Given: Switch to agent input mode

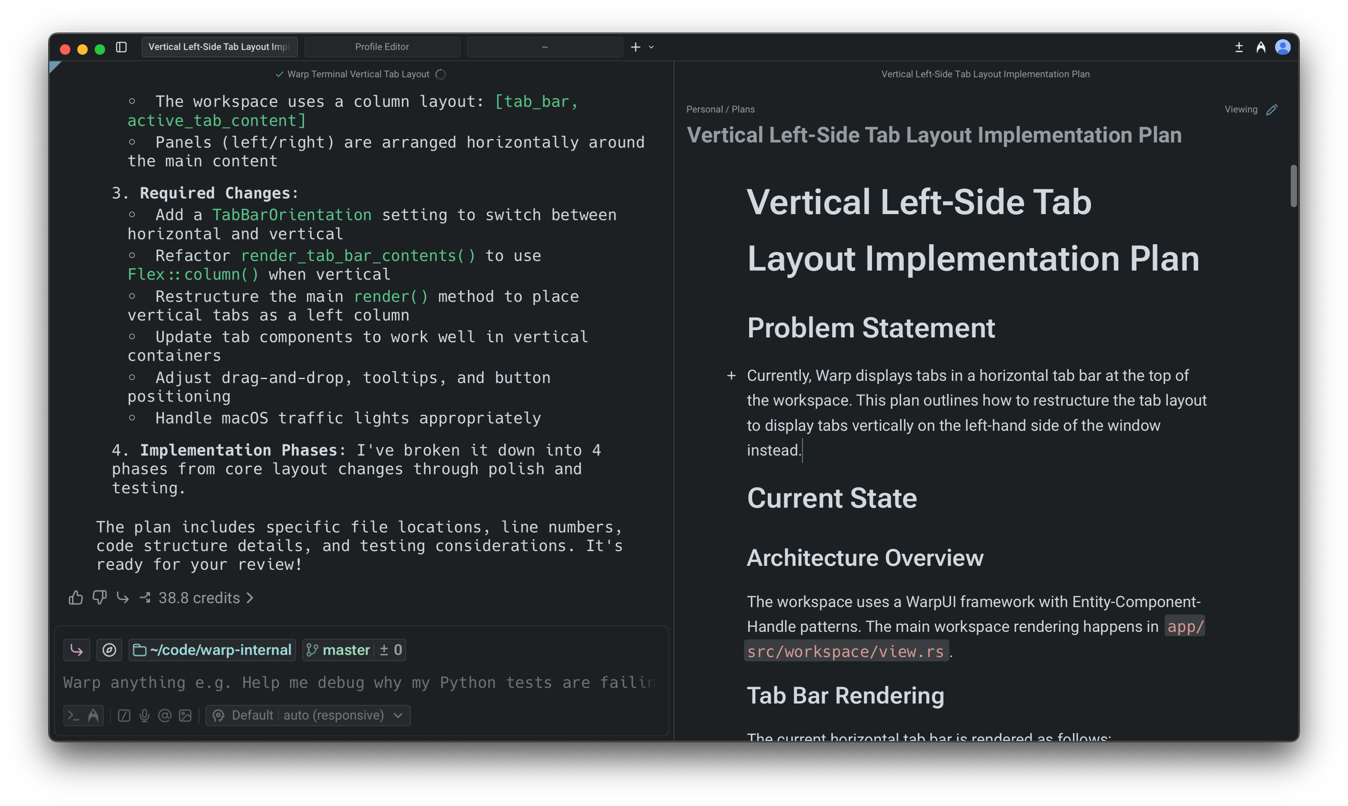Looking at the screenshot, I should pos(93,715).
